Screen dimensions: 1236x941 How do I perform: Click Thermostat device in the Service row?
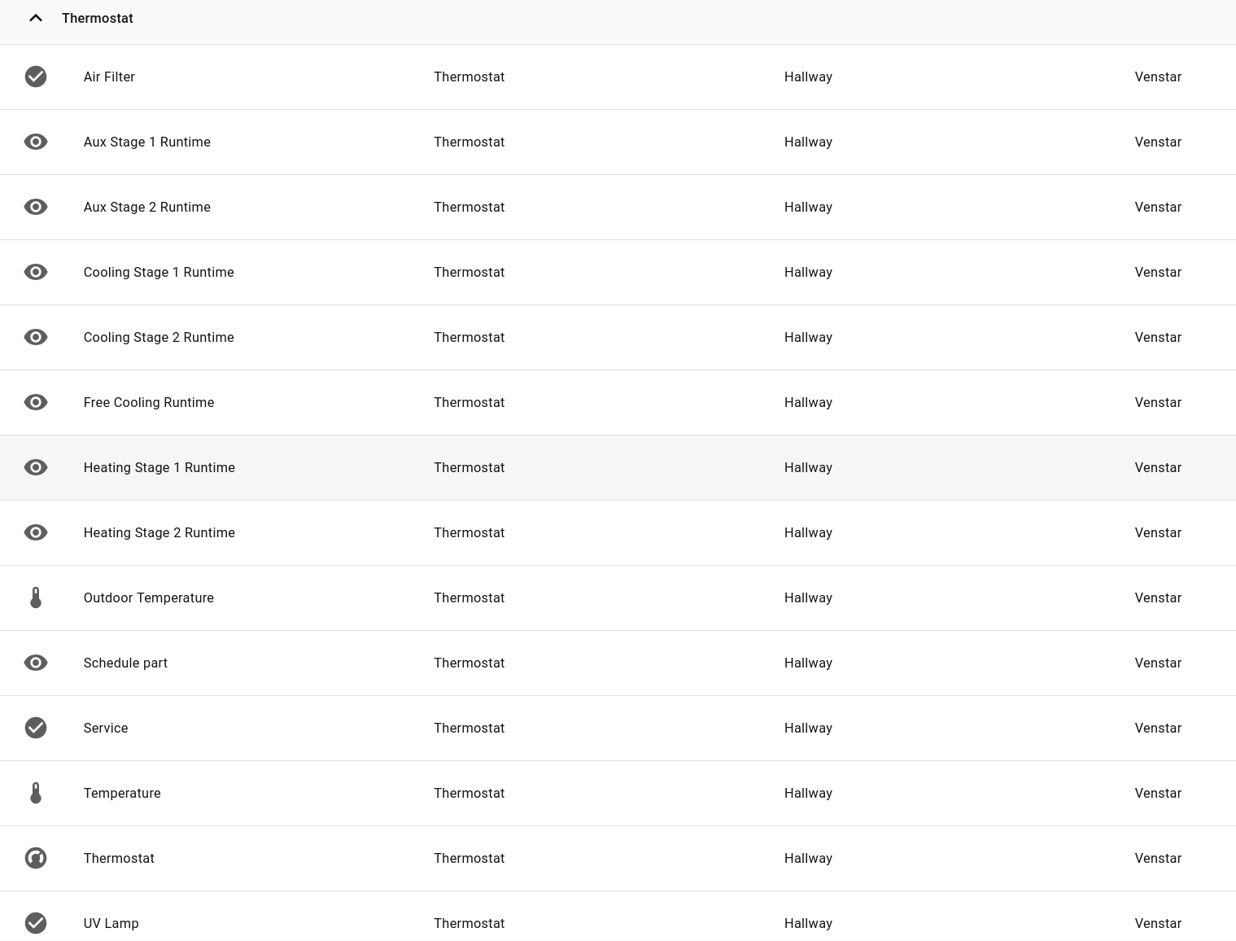coord(469,728)
